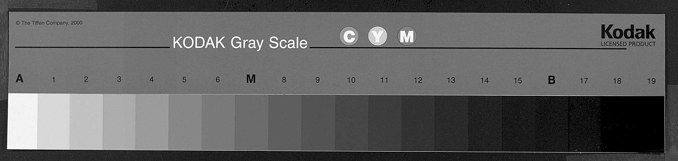
Task: Click the circled Y patch
Action: point(377,36)
